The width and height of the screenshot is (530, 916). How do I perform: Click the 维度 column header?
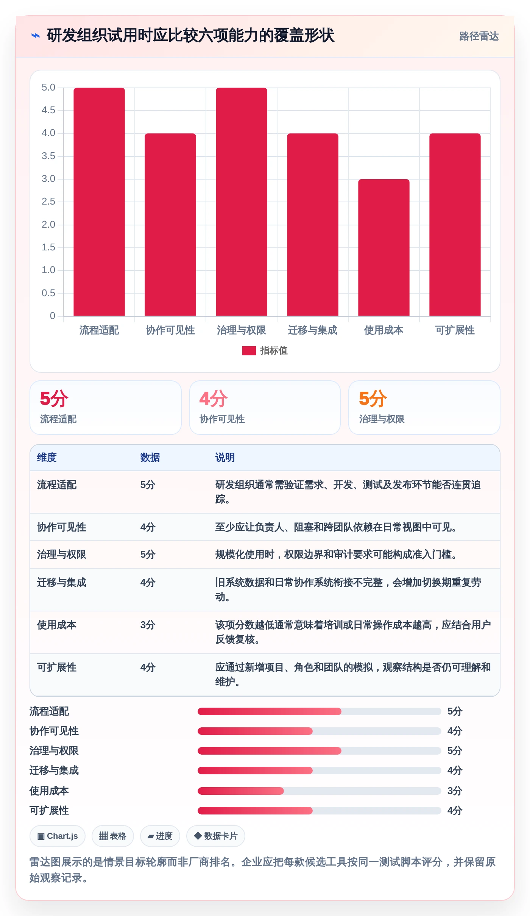(47, 458)
